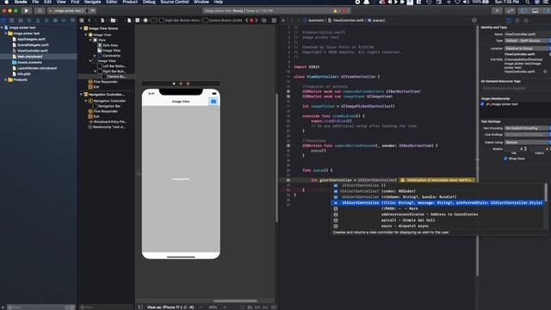Viewport: 551px width, 310px height.
Task: Click the volume icon in menu bar
Action: 466,2
